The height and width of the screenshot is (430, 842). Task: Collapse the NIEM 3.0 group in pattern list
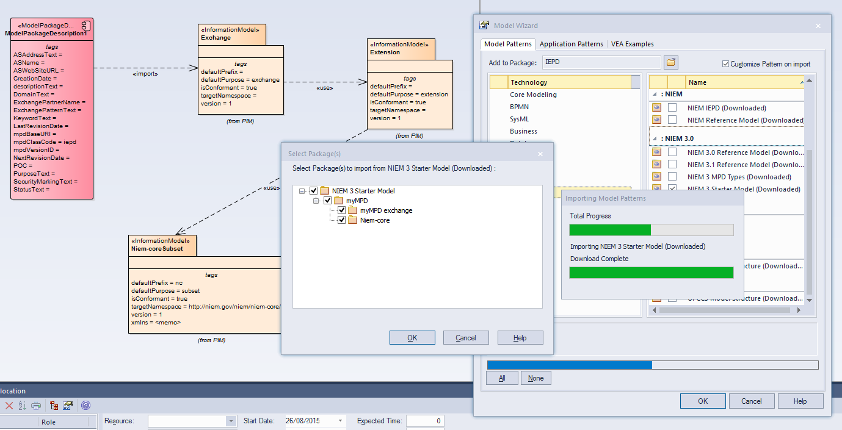pos(655,138)
